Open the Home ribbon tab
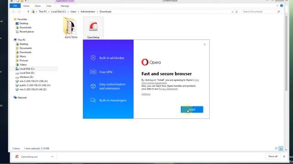 coord(27,6)
